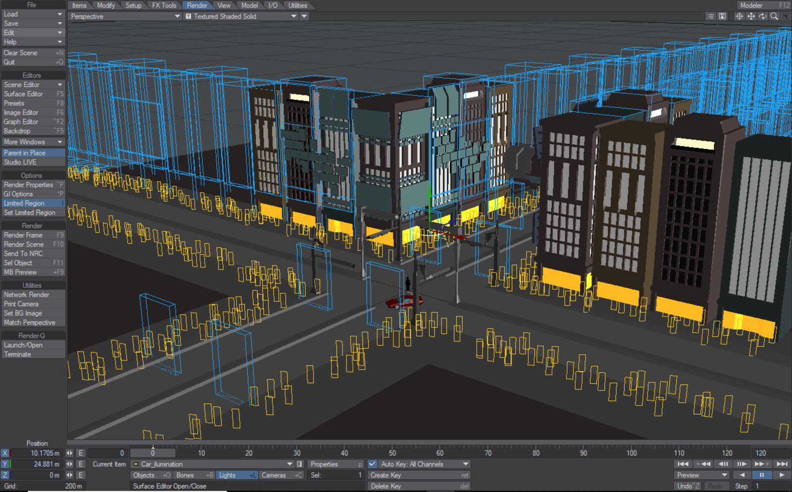Jump to the last frame
Image resolution: width=792 pixels, height=492 pixels.
782,464
